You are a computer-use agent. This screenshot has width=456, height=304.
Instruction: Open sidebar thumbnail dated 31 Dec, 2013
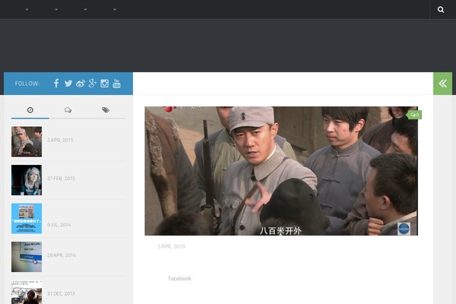(27, 293)
